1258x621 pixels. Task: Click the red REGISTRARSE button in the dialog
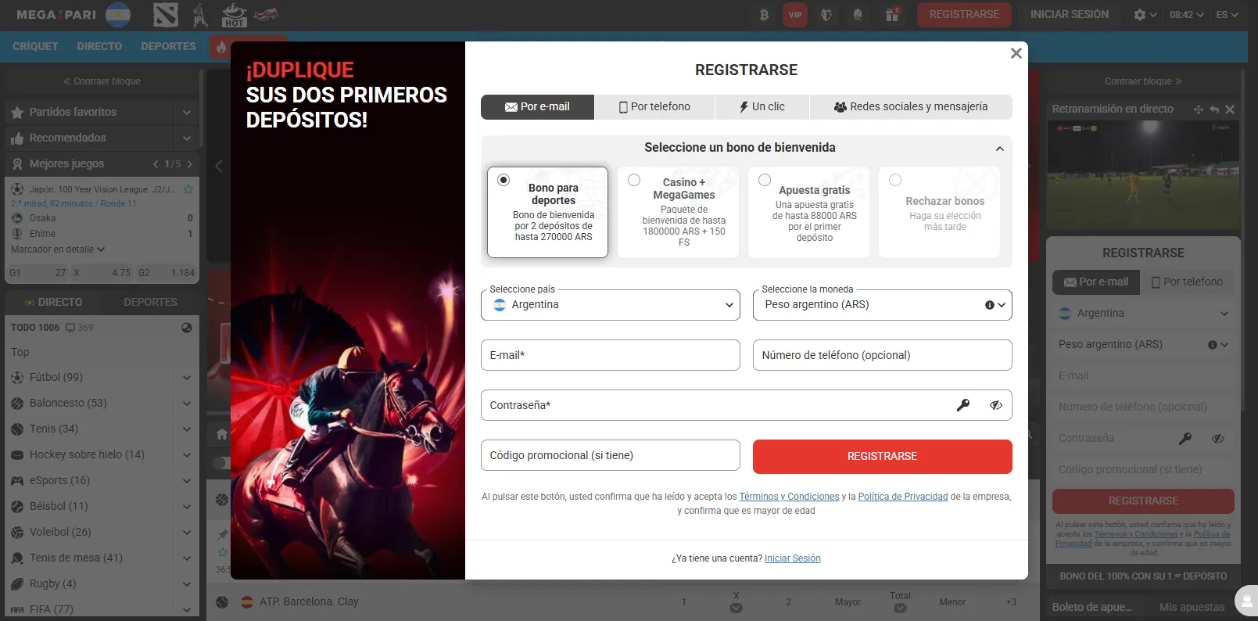pos(883,457)
